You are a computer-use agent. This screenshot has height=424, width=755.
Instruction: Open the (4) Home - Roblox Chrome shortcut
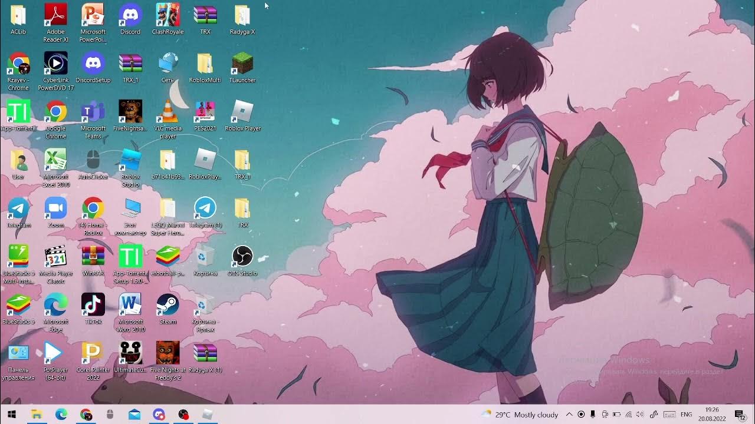(x=93, y=217)
